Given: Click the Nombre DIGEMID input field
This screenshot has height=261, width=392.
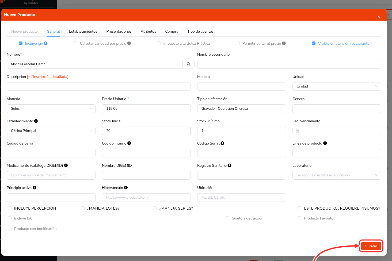Looking at the screenshot, I should click(146, 175).
